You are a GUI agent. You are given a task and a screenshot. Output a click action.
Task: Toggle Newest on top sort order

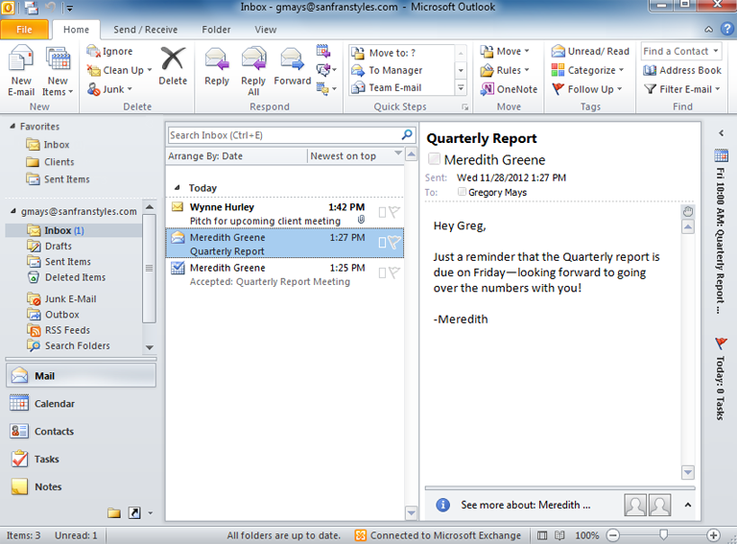pyautogui.click(x=356, y=156)
